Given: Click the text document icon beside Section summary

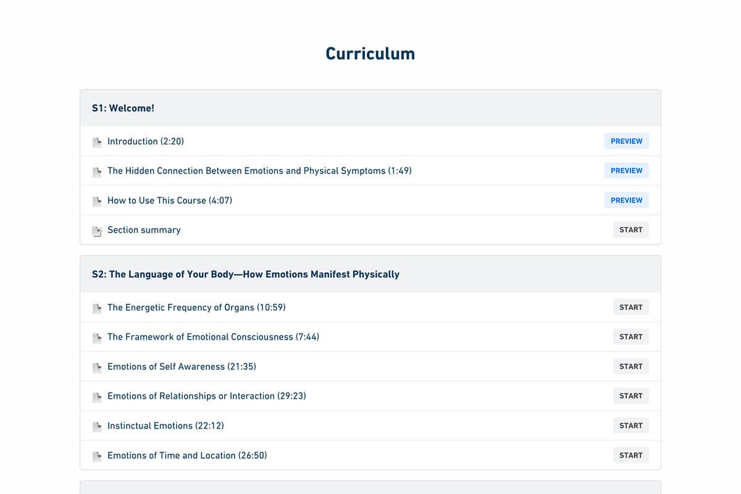Looking at the screenshot, I should pyautogui.click(x=97, y=232).
